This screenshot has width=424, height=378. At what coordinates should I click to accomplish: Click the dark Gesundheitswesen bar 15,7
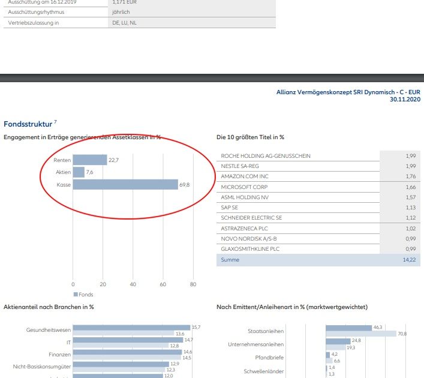[132, 328]
